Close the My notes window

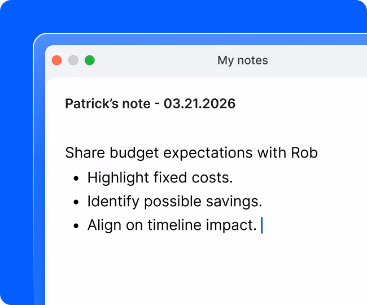click(56, 60)
